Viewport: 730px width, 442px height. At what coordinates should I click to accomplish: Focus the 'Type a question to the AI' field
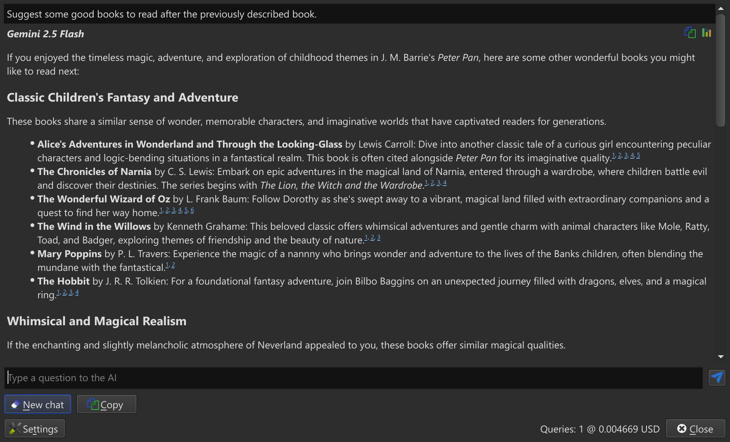[354, 378]
